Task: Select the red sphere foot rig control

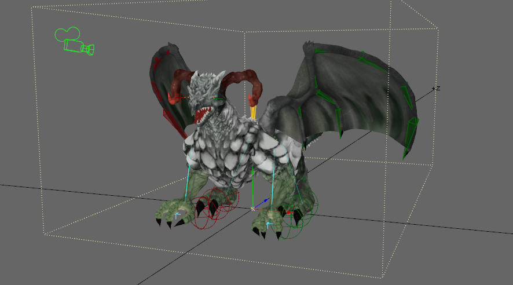Action: pyautogui.click(x=214, y=208)
